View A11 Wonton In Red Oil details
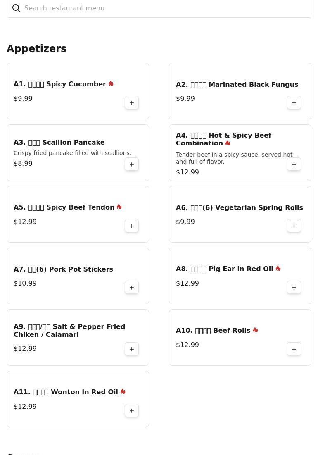318x455 pixels. click(x=66, y=392)
